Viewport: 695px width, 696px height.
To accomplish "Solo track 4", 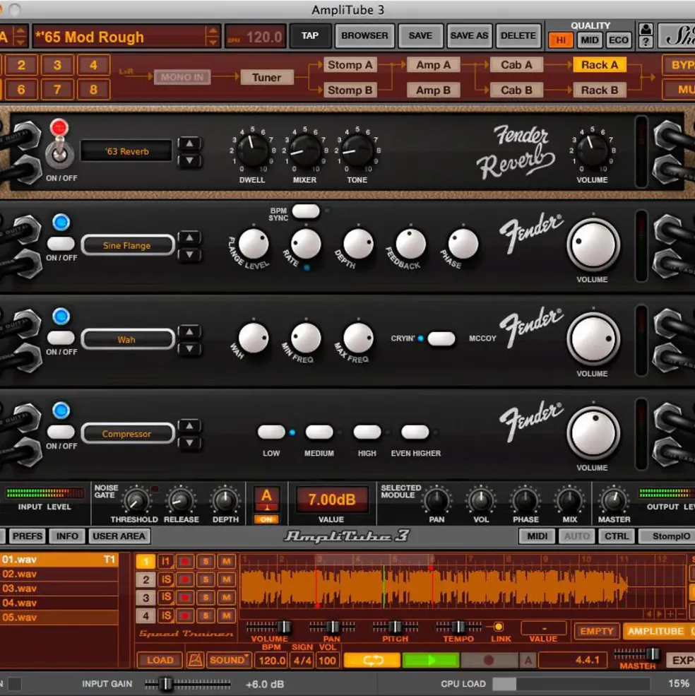I will (206, 615).
